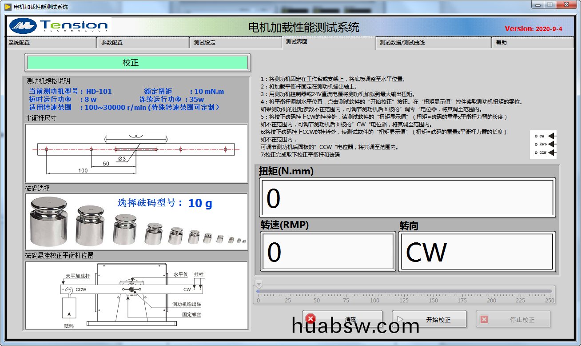
Task: Click the CCW potentiometer arrow in diagram
Action: click(x=552, y=153)
